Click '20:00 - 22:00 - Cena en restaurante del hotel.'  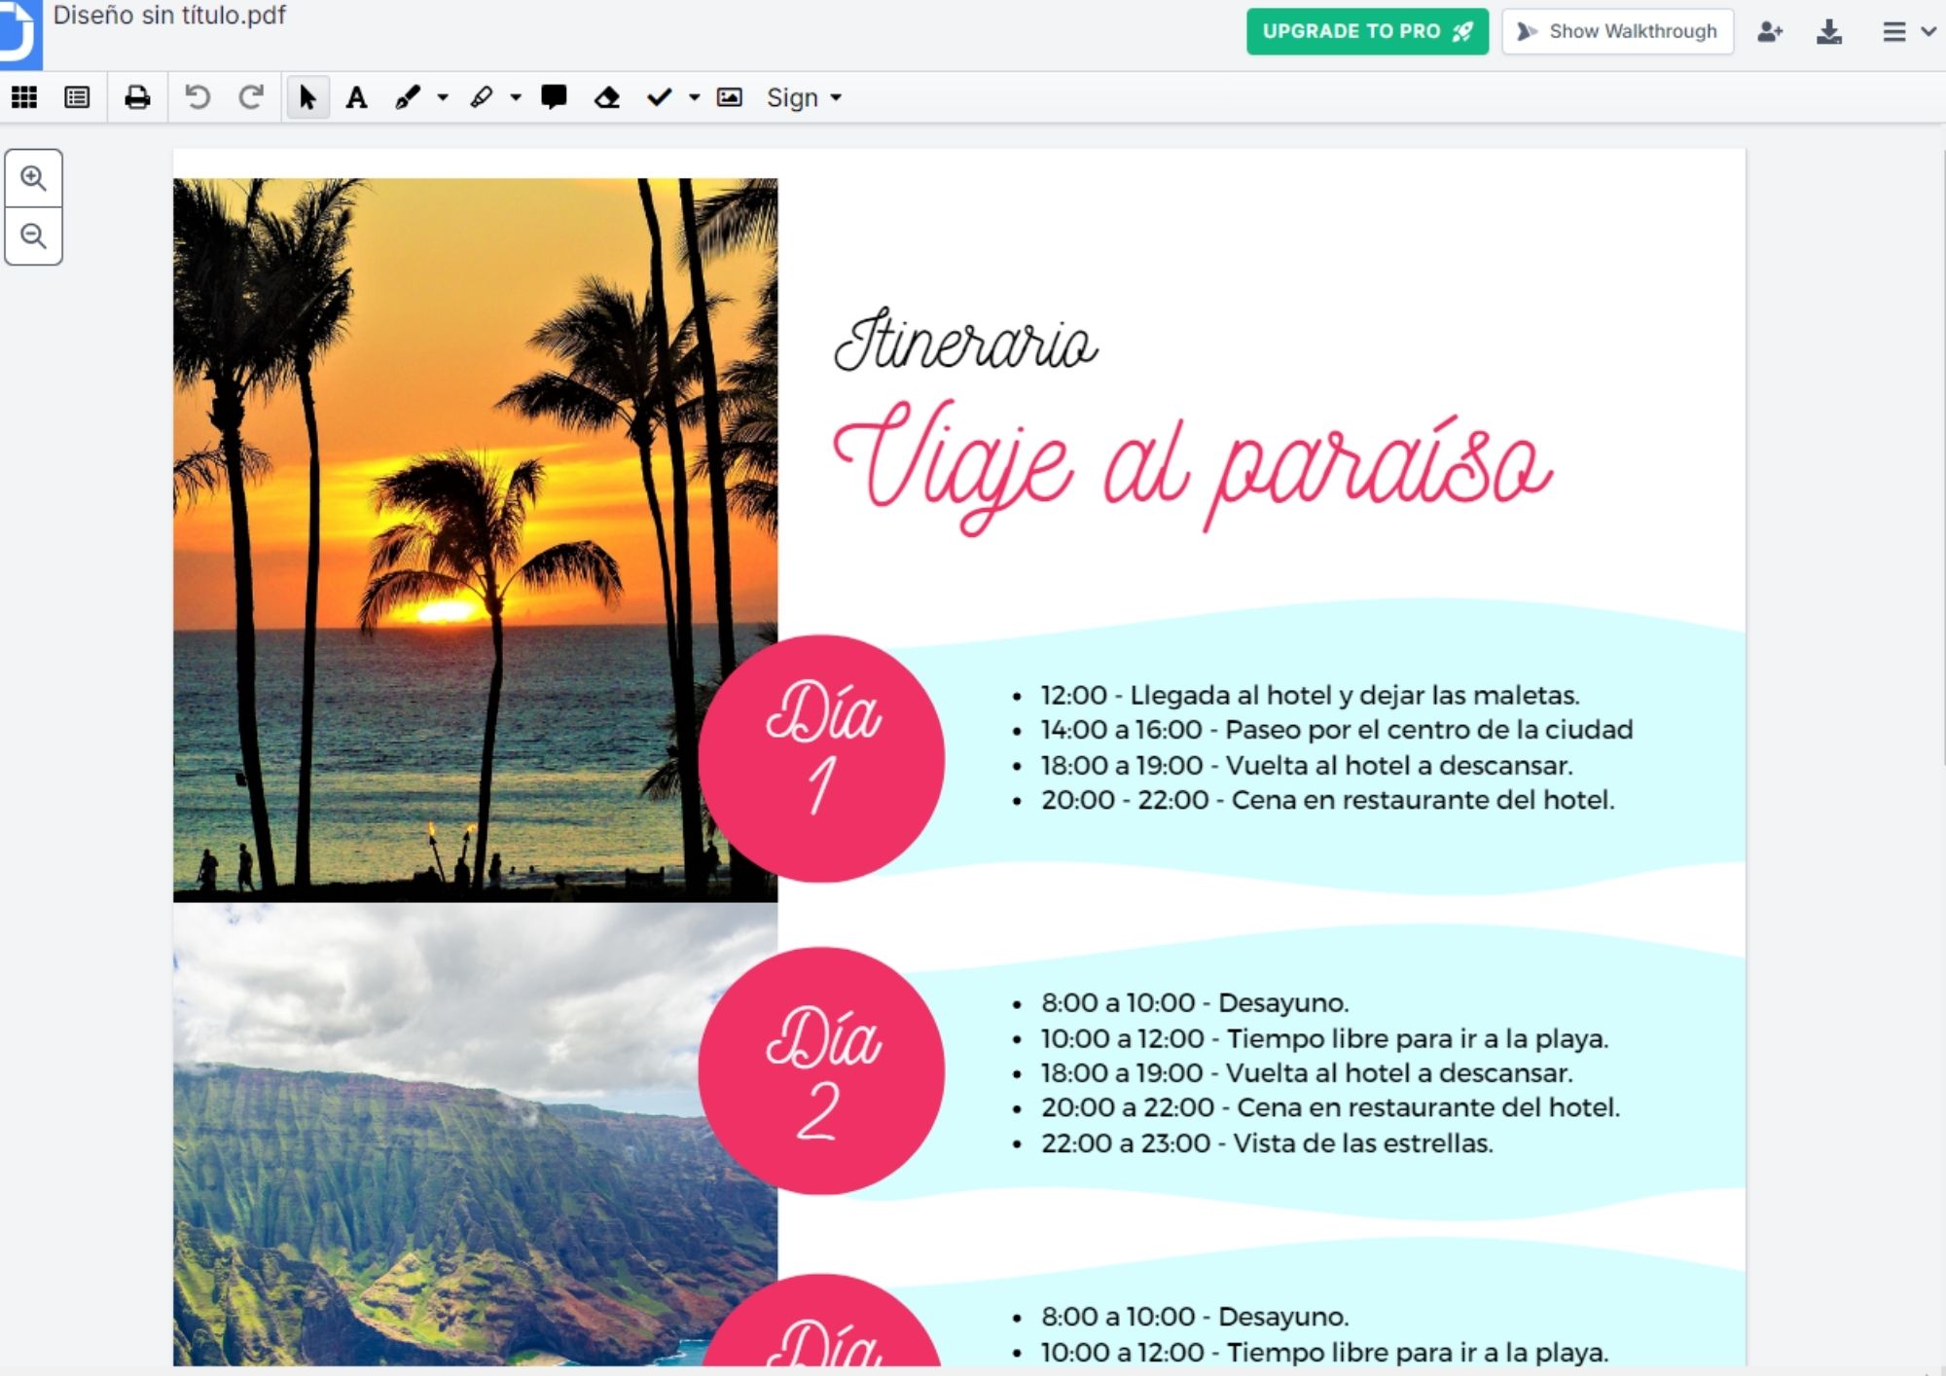pos(1327,800)
